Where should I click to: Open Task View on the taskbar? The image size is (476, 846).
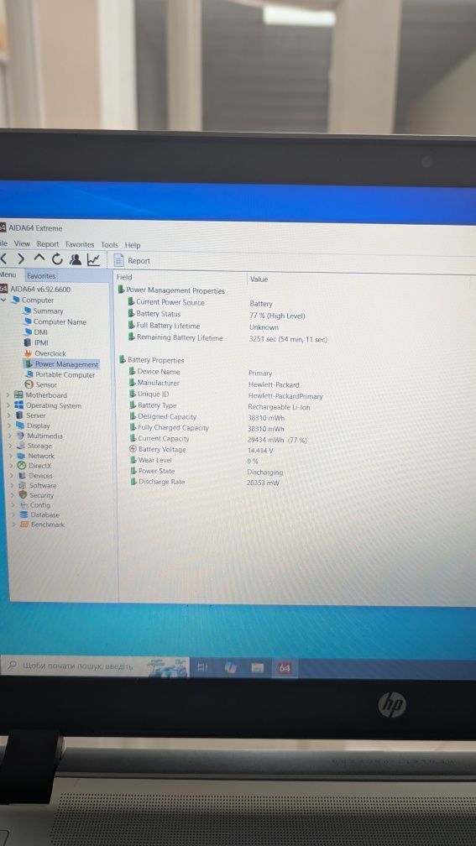coord(202,668)
